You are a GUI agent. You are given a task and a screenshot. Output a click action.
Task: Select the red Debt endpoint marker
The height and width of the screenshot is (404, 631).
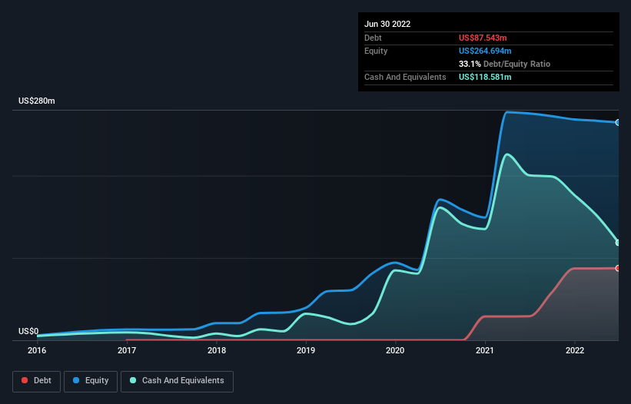click(x=618, y=268)
